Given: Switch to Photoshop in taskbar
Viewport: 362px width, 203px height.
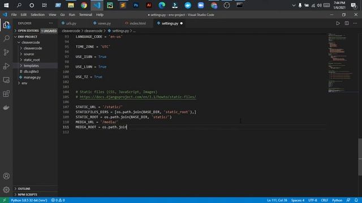Looking at the screenshot, I should click(136, 5).
